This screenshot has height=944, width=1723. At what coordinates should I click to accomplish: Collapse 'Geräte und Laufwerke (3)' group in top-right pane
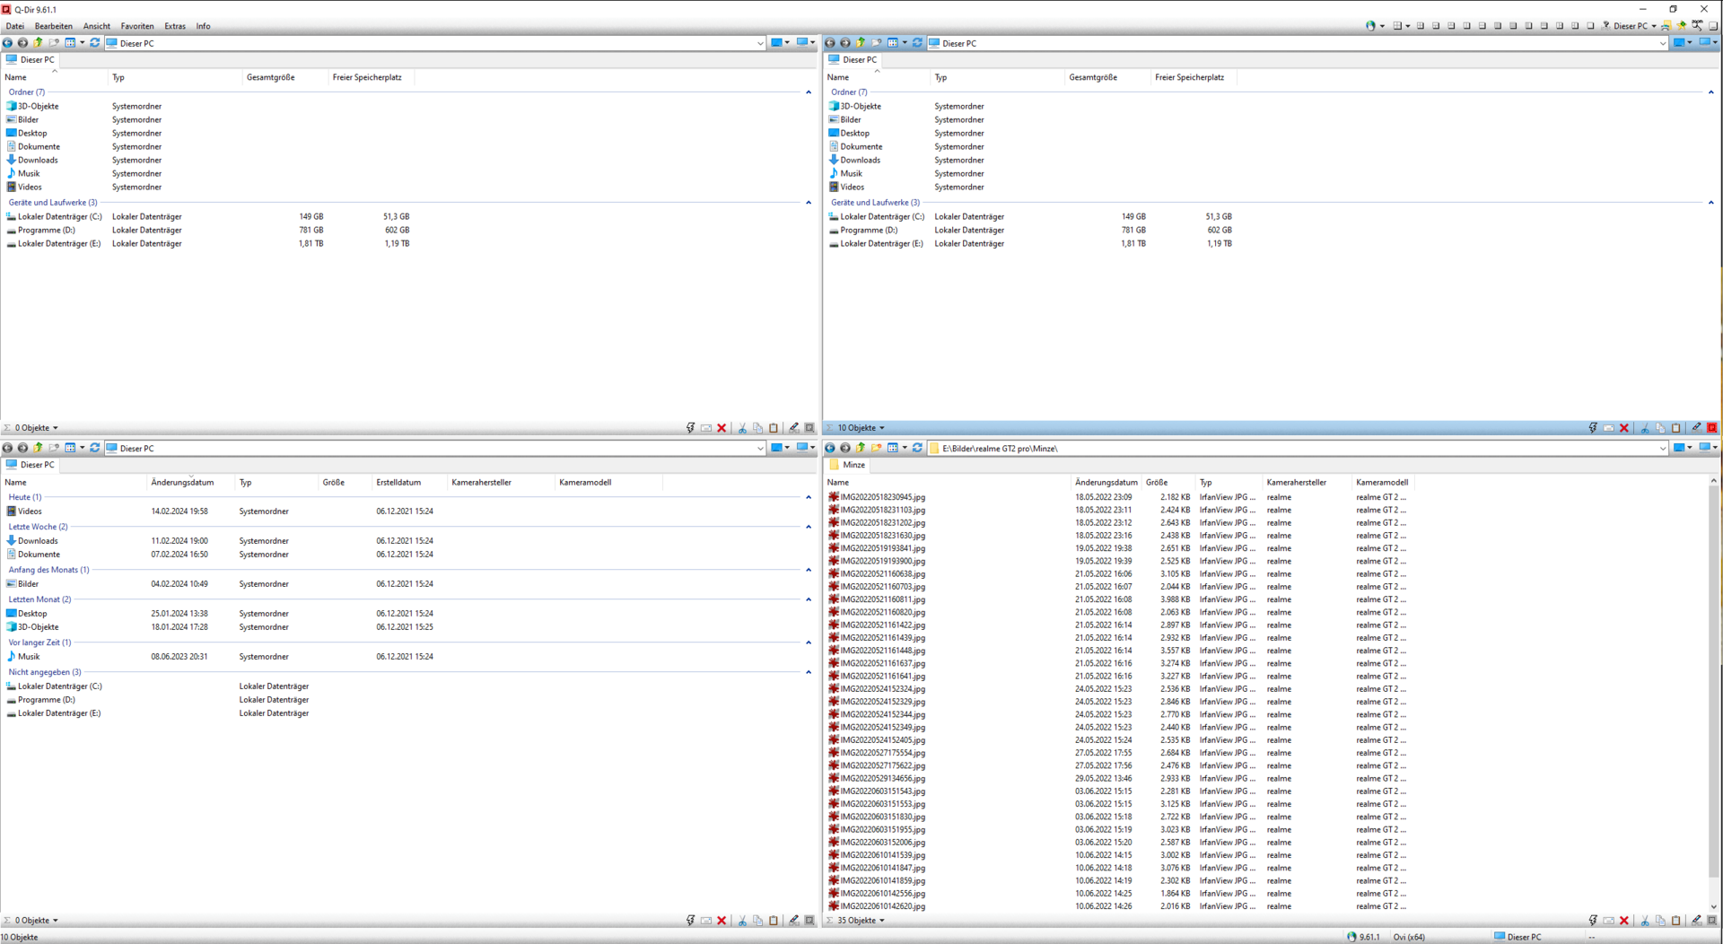click(x=1710, y=203)
